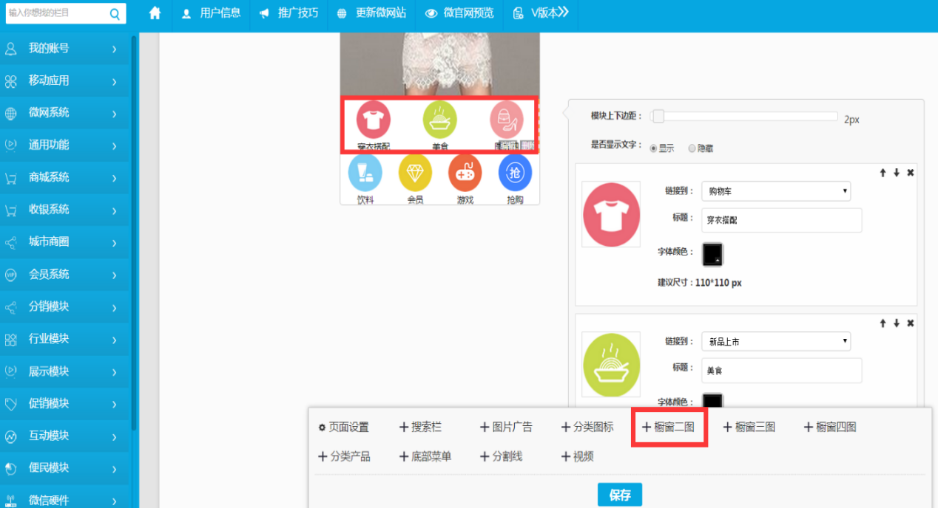Image resolution: width=938 pixels, height=508 pixels.
Task: Open 微官网预览 in top menu
Action: tap(459, 13)
